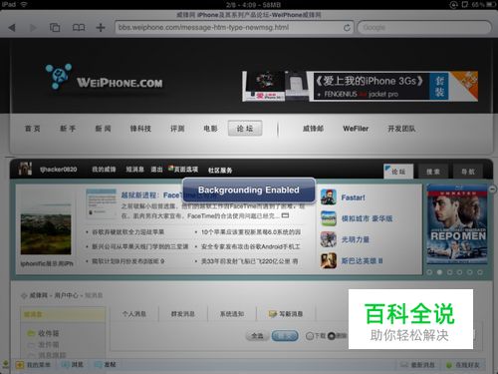Go to the 电影 section

[210, 129]
